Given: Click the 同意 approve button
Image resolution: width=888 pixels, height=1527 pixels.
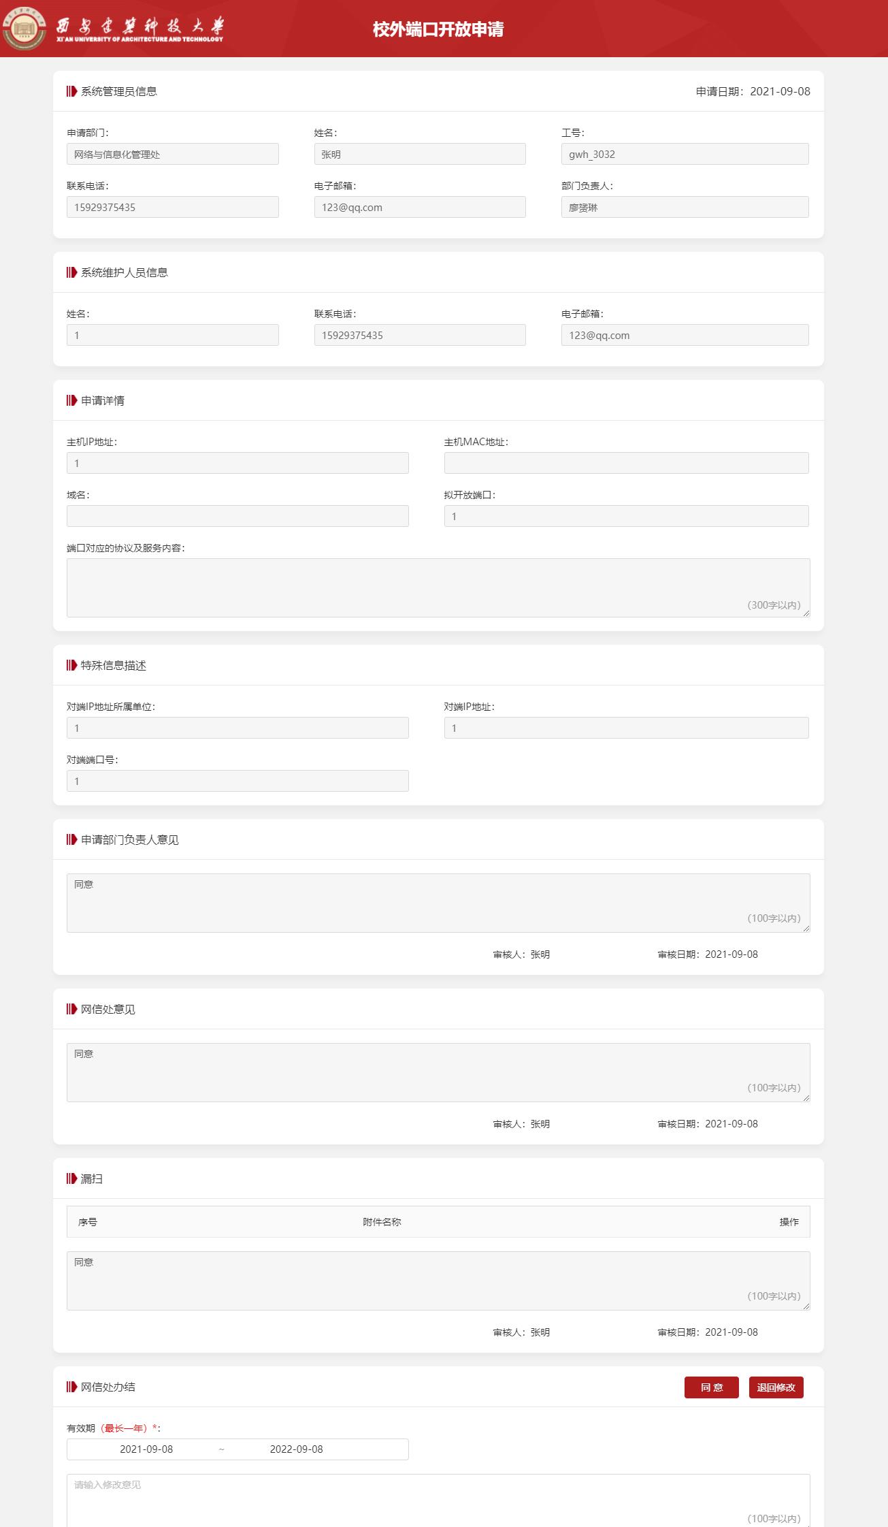Looking at the screenshot, I should 711,1387.
